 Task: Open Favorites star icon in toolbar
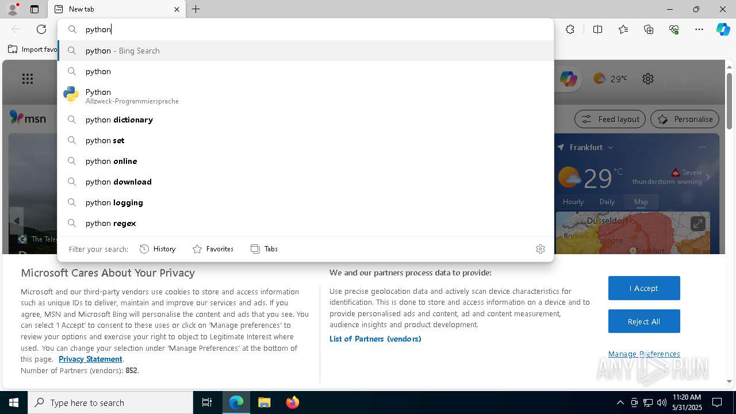[x=623, y=29]
